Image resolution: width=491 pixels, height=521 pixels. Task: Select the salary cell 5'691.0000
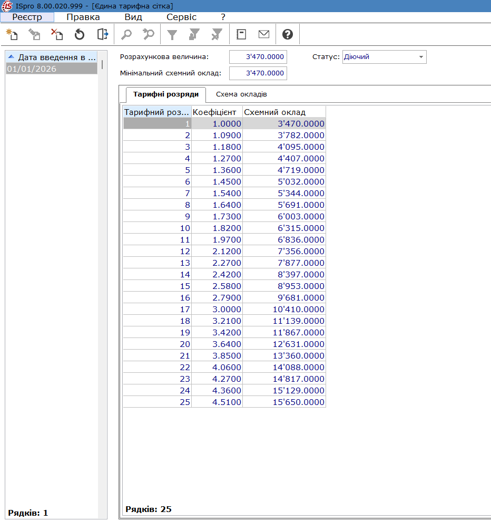pos(284,205)
